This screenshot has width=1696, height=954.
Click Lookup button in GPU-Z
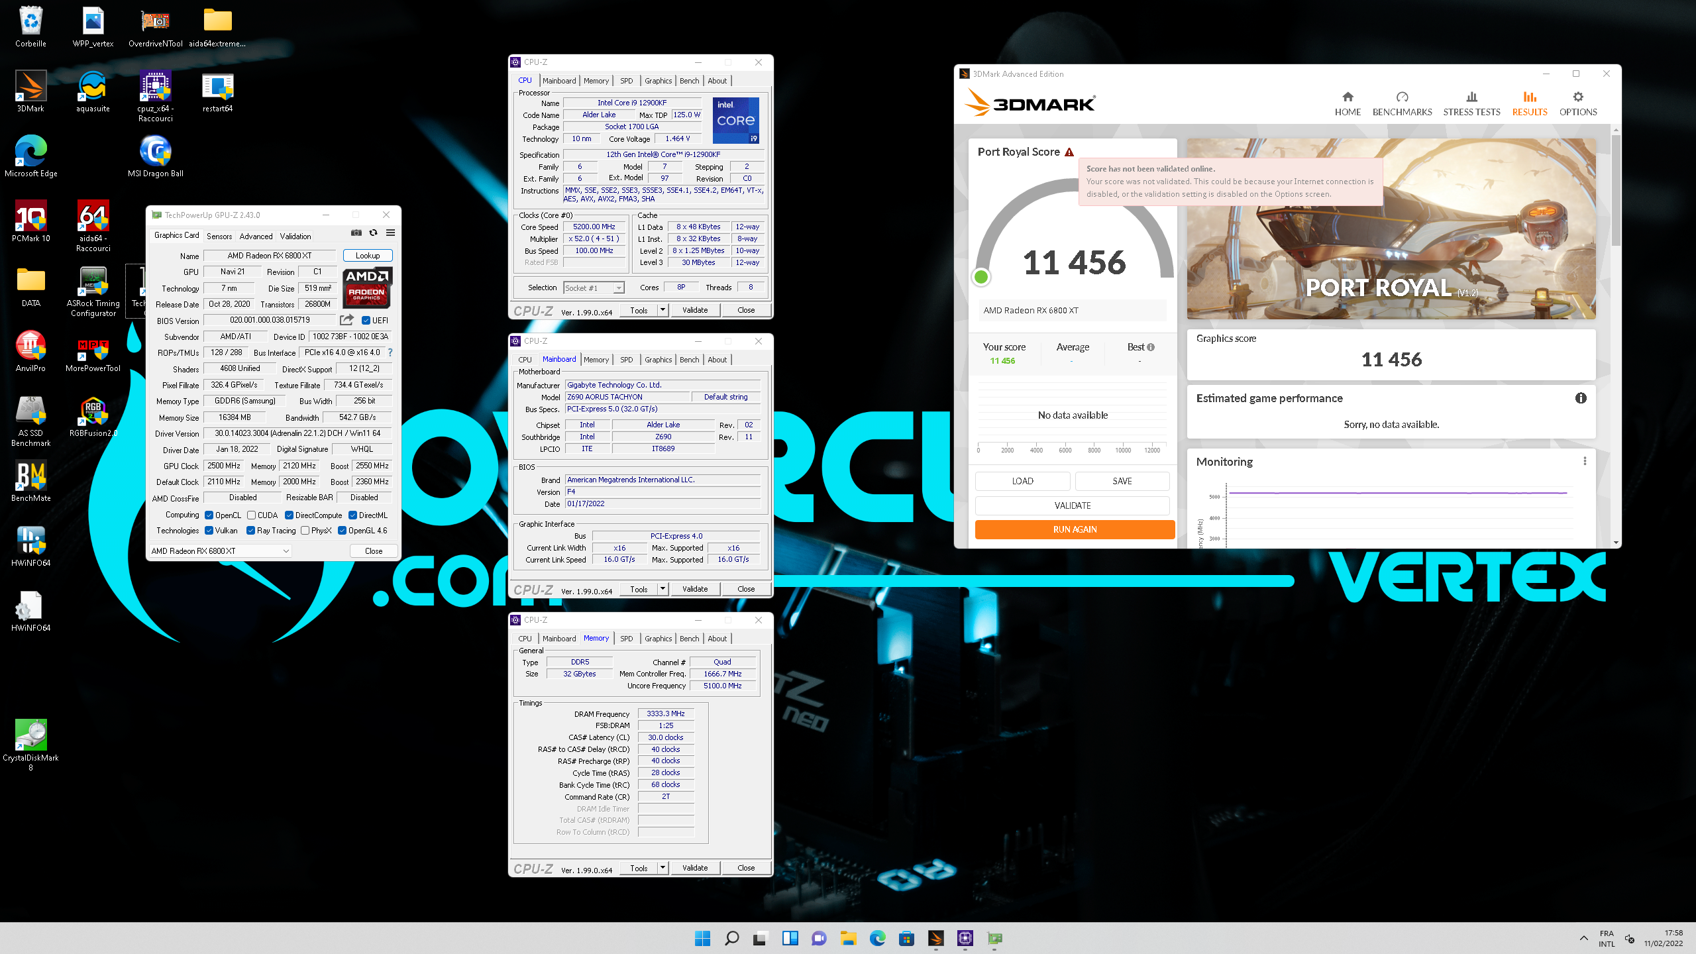(368, 256)
